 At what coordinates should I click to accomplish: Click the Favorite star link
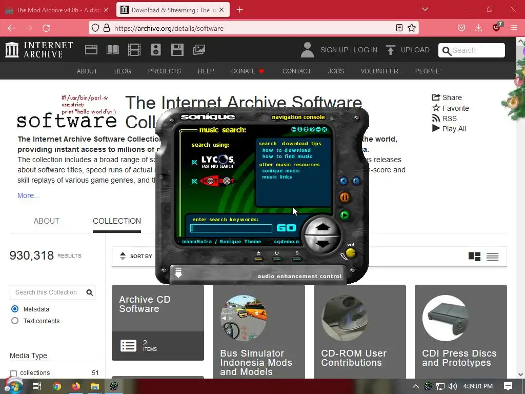450,108
